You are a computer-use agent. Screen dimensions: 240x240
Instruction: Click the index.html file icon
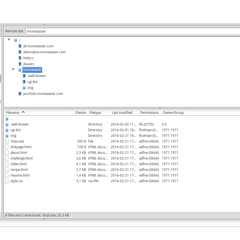point(7,164)
